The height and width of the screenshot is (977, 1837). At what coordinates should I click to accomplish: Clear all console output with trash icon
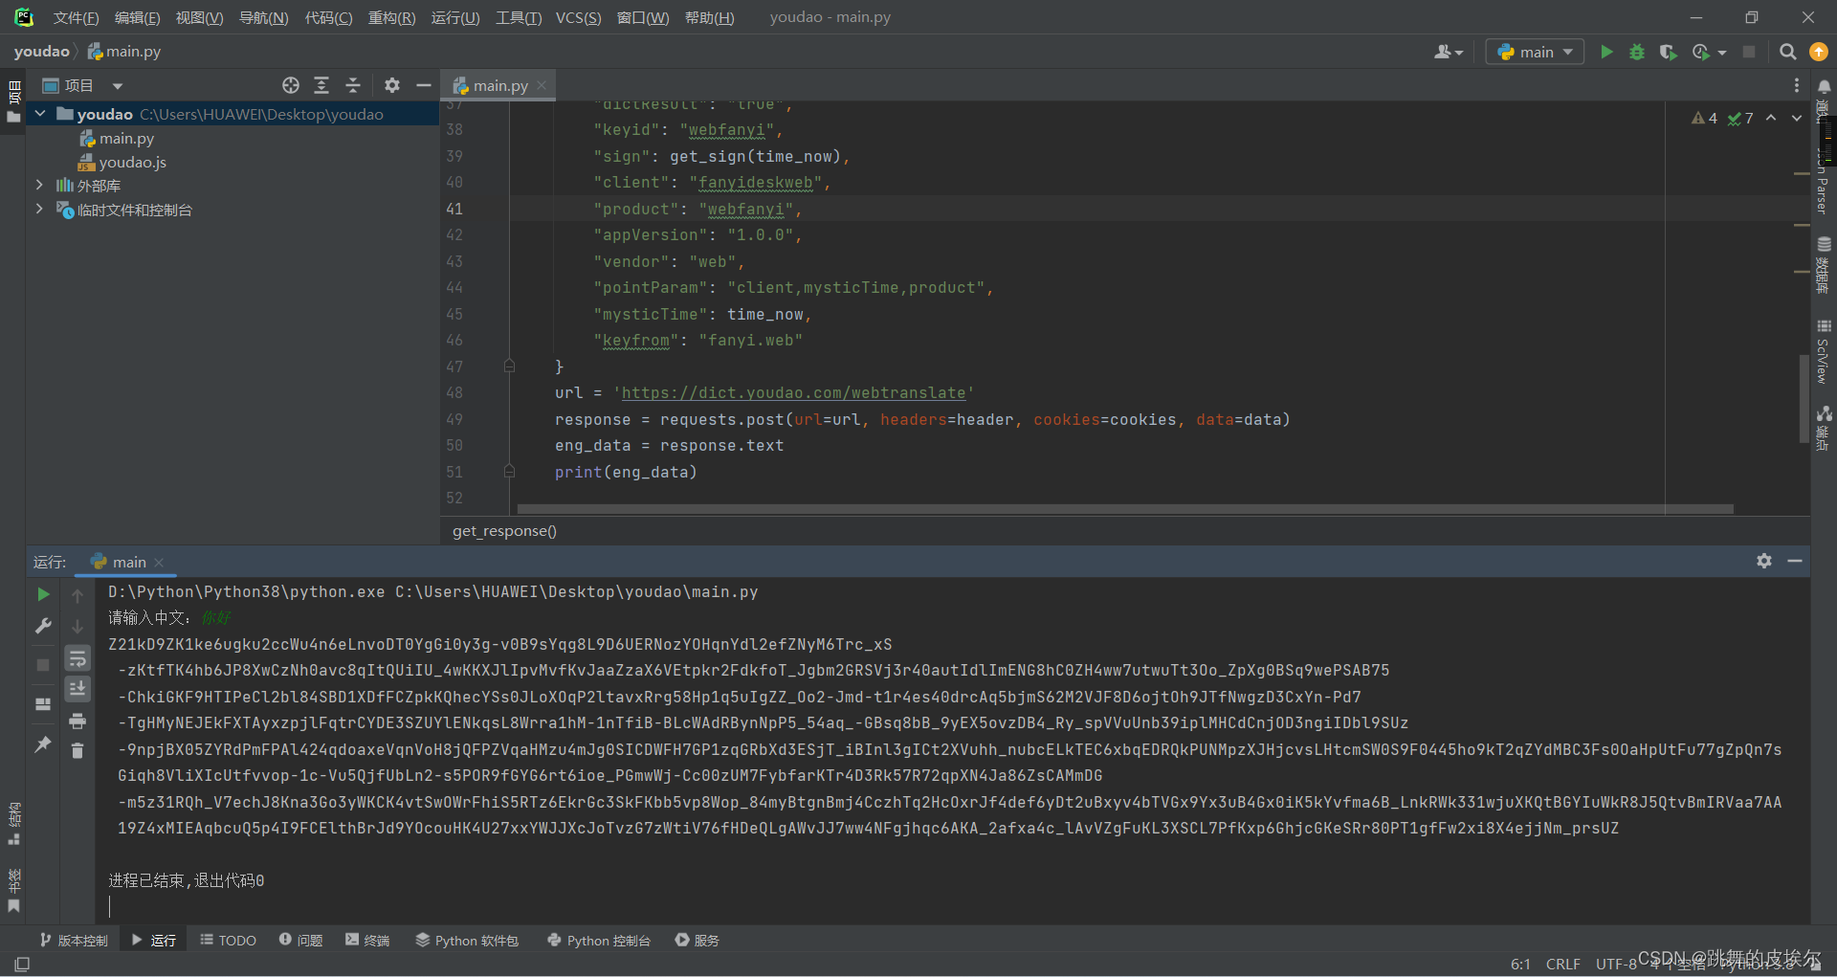tap(77, 751)
